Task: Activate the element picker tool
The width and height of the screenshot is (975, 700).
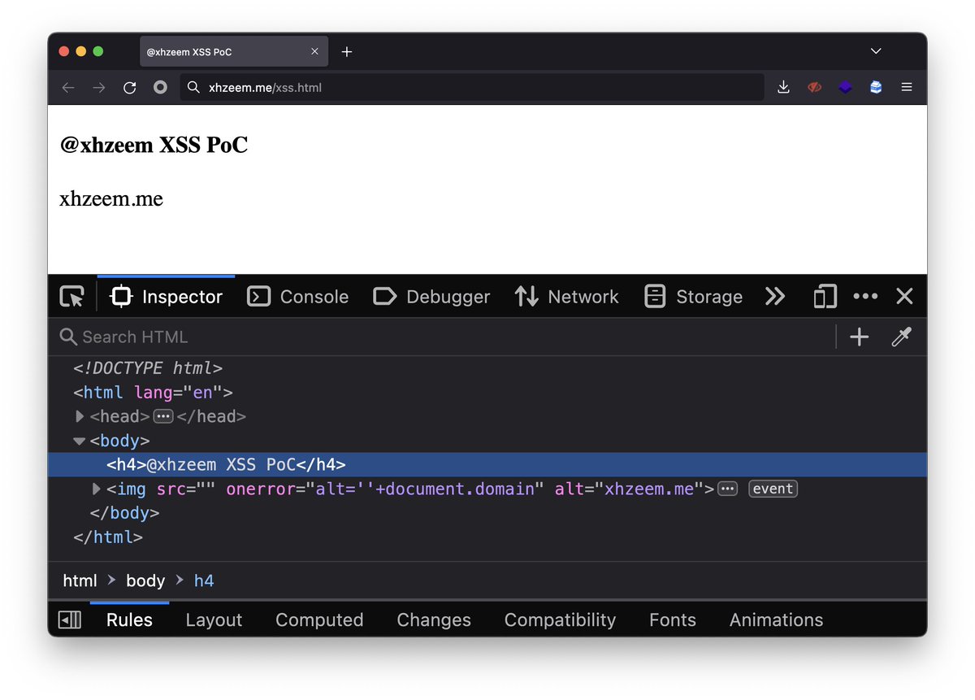Action: (72, 297)
